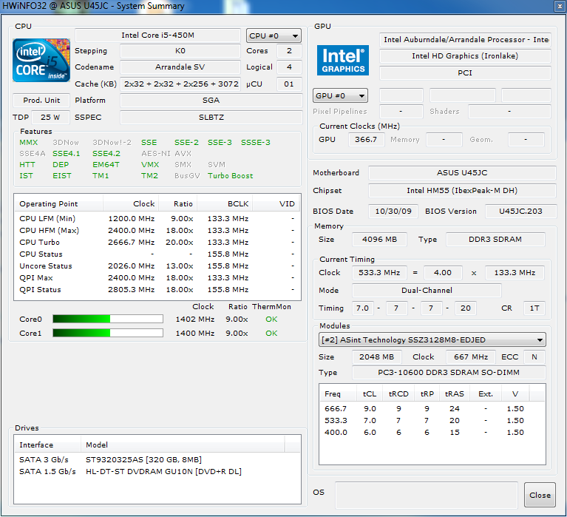Click the EM64T feature label
The height and width of the screenshot is (517, 567).
[106, 165]
